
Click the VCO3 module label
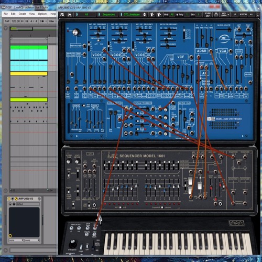pyautogui.click(x=139, y=55)
